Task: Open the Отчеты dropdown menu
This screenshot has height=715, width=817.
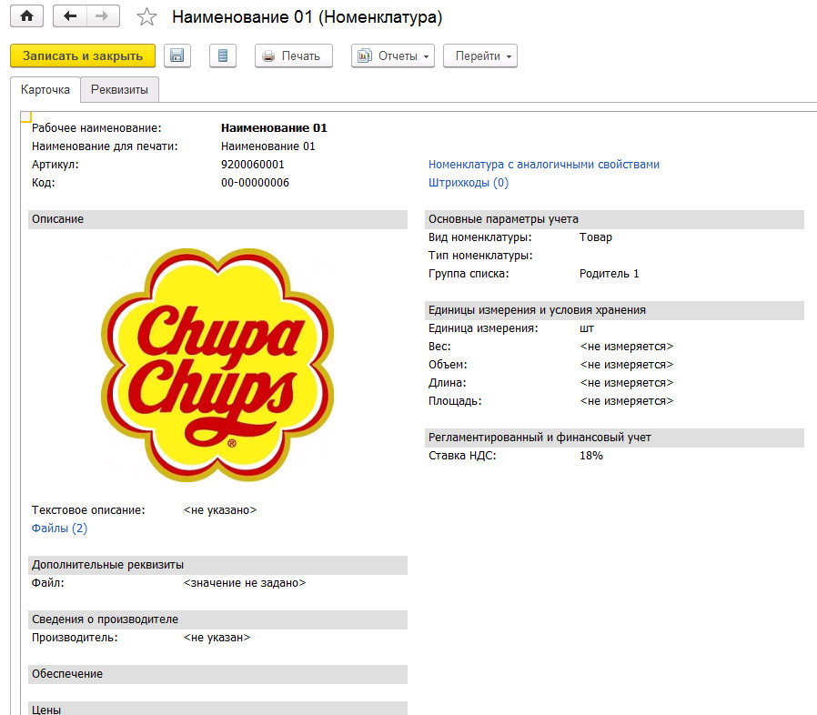Action: point(393,55)
